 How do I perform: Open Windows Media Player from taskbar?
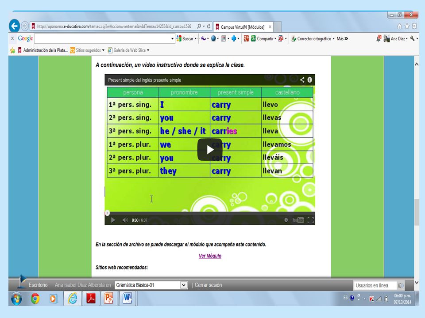pyautogui.click(x=53, y=299)
